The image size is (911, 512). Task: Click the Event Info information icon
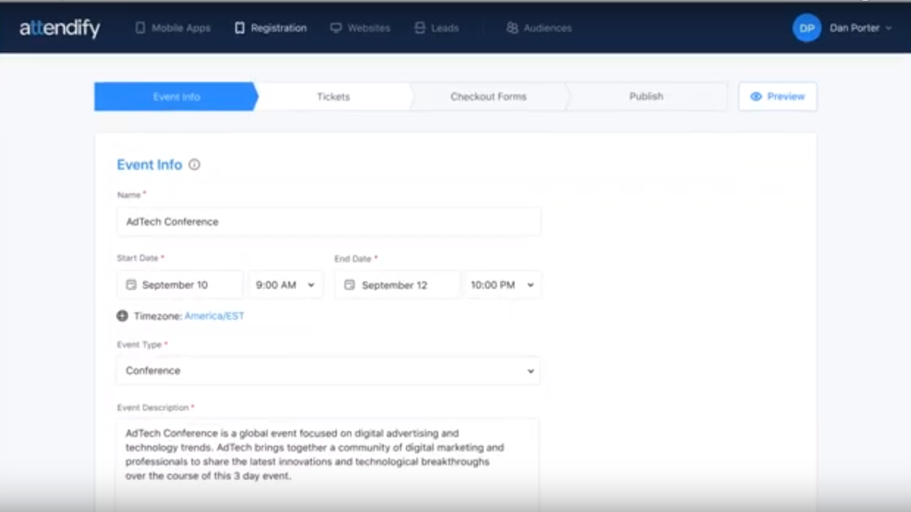click(194, 165)
